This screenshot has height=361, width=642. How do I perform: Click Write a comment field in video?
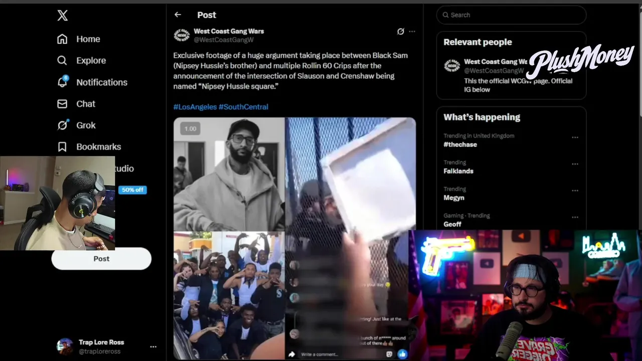coord(341,354)
